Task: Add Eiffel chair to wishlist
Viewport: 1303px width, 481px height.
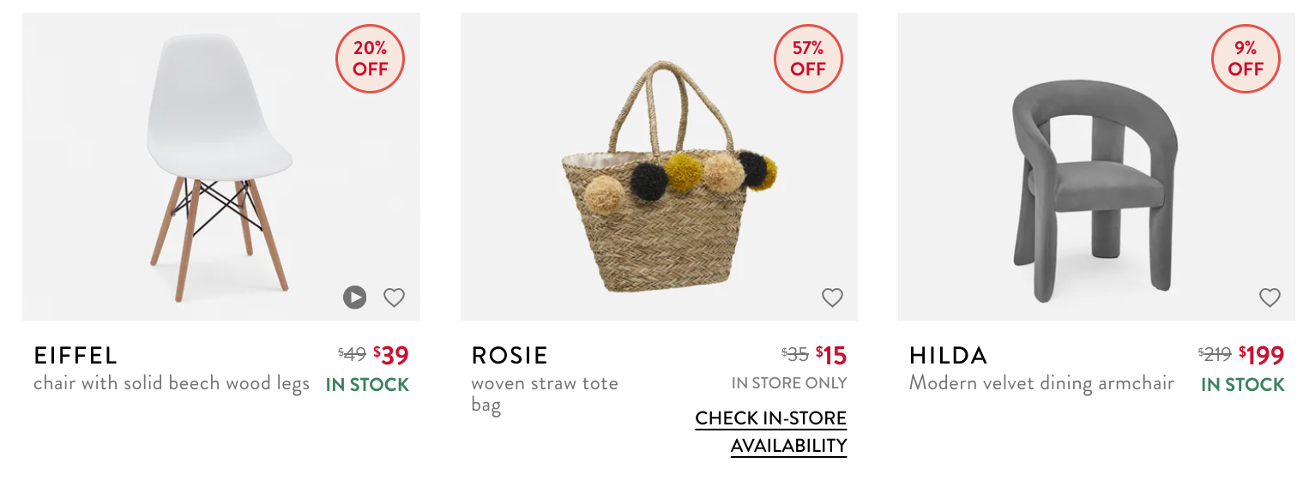Action: tap(394, 298)
